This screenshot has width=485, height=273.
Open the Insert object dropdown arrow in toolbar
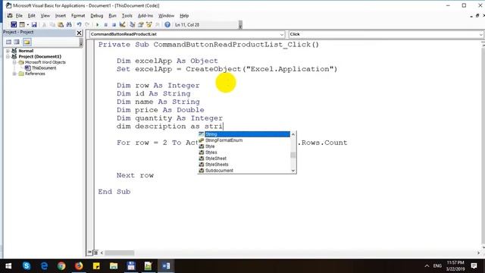[27, 24]
